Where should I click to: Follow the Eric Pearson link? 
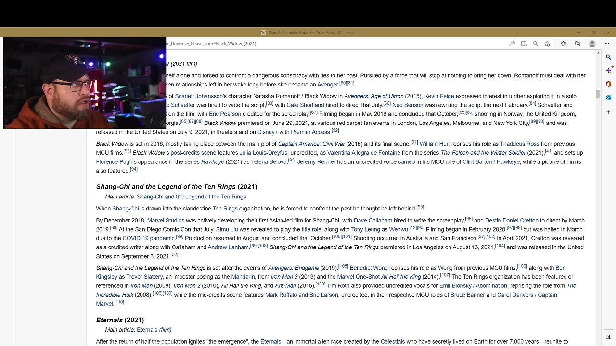[x=225, y=114]
